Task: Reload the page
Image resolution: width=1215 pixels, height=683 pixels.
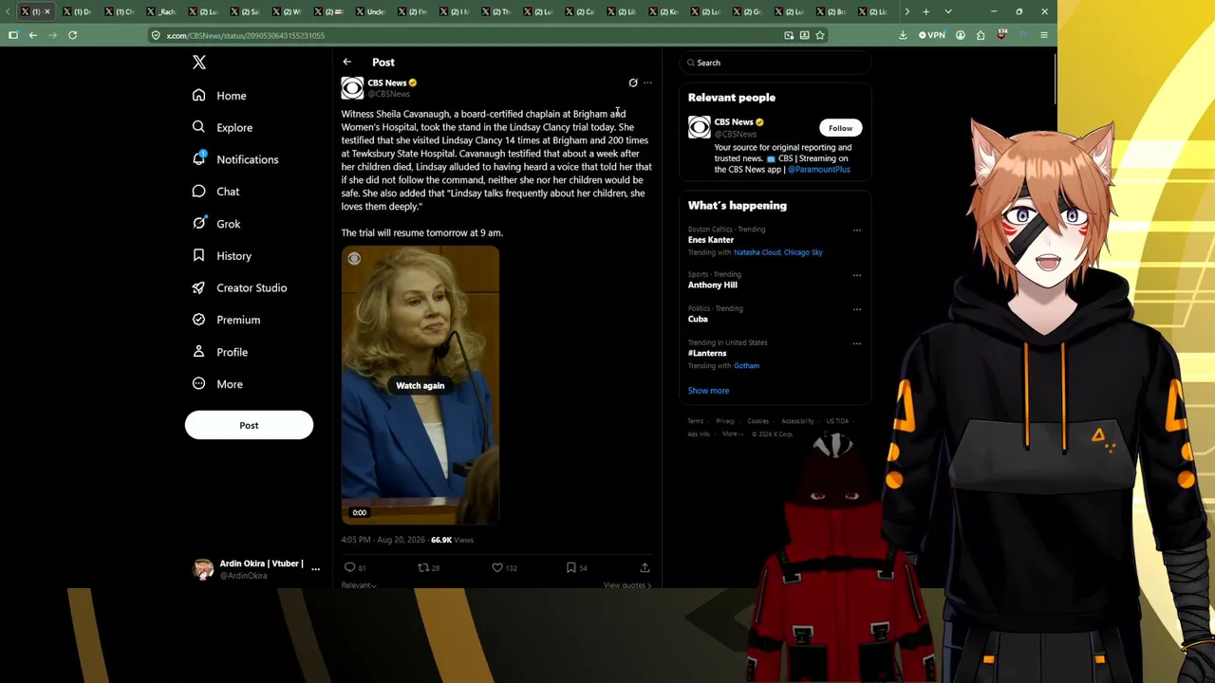Action: click(72, 35)
